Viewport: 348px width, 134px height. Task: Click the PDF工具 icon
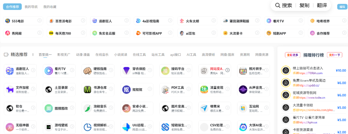pyautogui.click(x=165, y=89)
